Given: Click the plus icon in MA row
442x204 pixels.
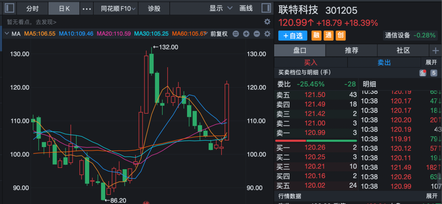Looking at the screenshot, I should pyautogui.click(x=246, y=34).
